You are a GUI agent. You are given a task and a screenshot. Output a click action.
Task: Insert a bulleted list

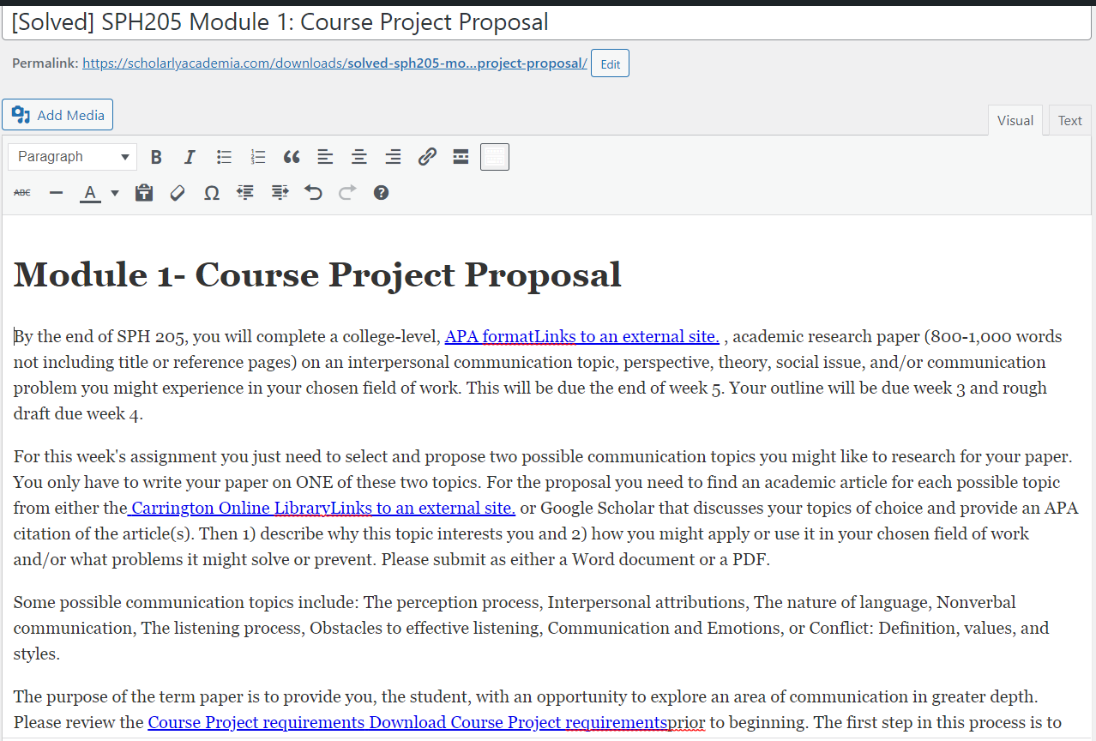point(225,157)
